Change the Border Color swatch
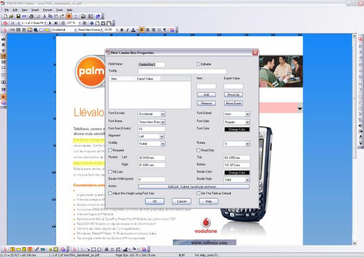The width and height of the screenshot is (364, 258). coord(237,173)
